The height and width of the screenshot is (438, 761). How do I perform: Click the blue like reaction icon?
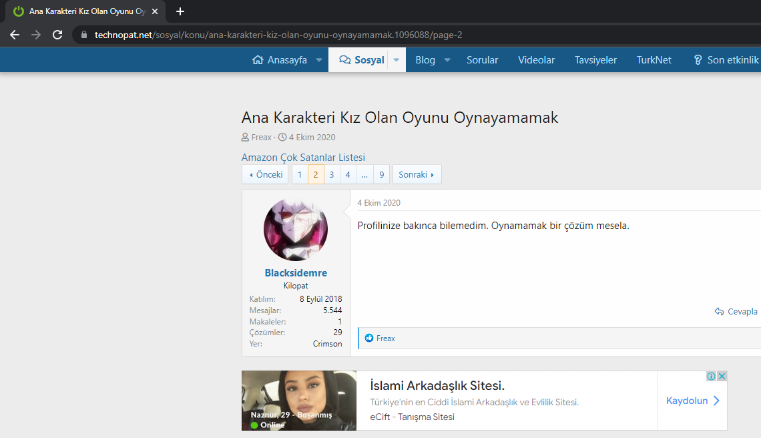coord(369,338)
